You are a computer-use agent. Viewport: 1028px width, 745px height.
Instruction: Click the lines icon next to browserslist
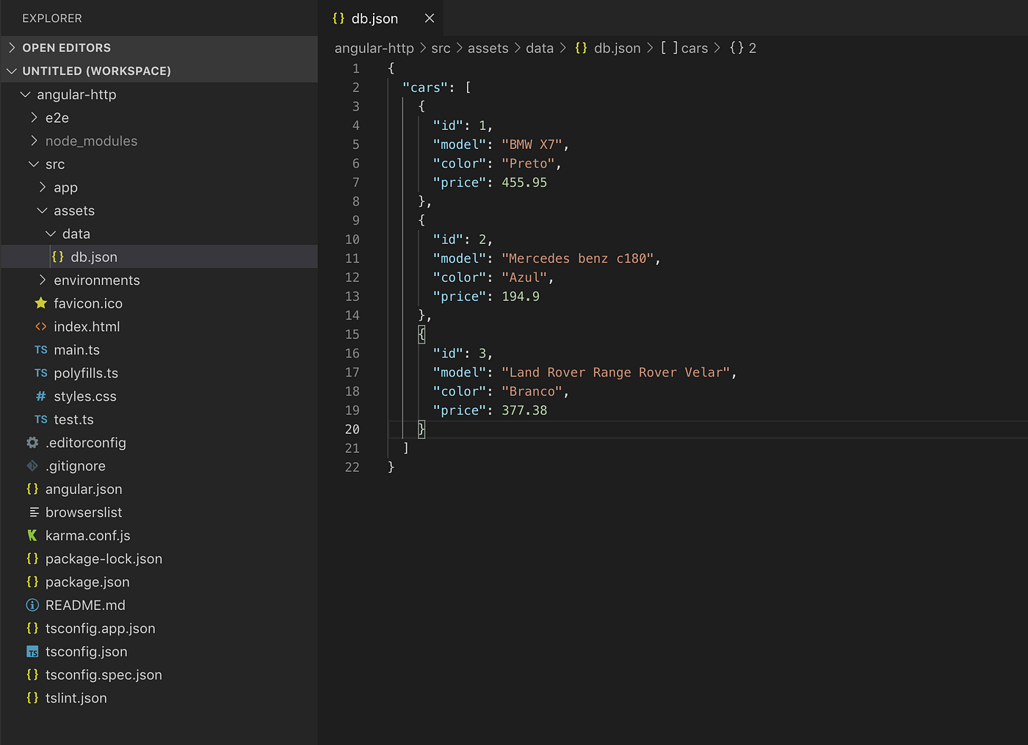34,512
